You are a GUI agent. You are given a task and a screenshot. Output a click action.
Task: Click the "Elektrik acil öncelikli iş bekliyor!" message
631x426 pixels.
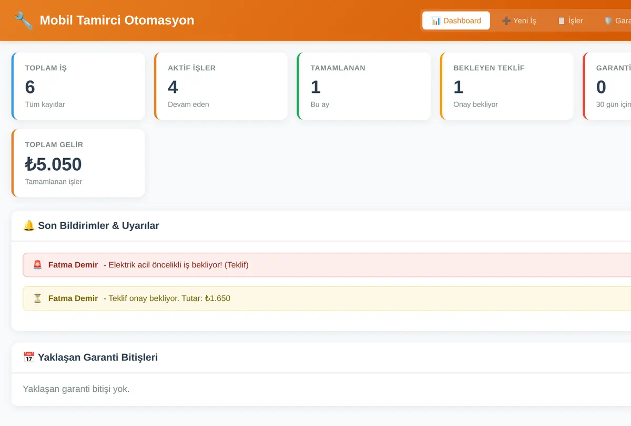click(x=176, y=265)
